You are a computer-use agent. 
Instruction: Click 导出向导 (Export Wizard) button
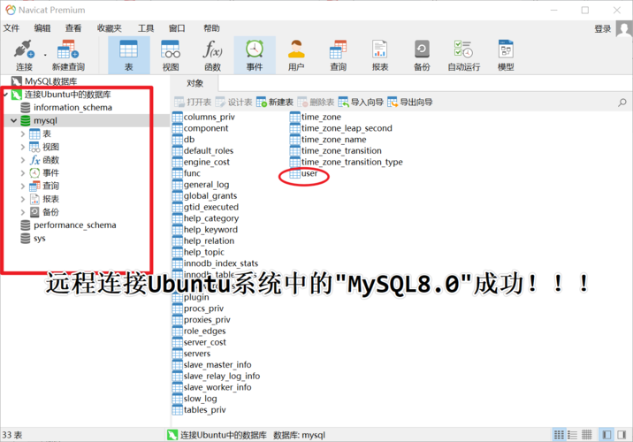[x=409, y=103]
